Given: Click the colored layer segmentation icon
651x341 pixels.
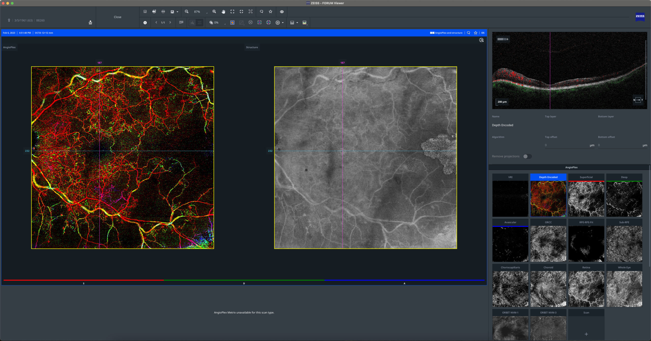Looking at the screenshot, I should (305, 23).
